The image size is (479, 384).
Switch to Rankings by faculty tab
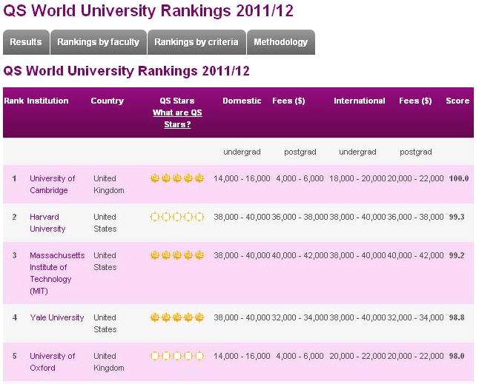pos(98,42)
